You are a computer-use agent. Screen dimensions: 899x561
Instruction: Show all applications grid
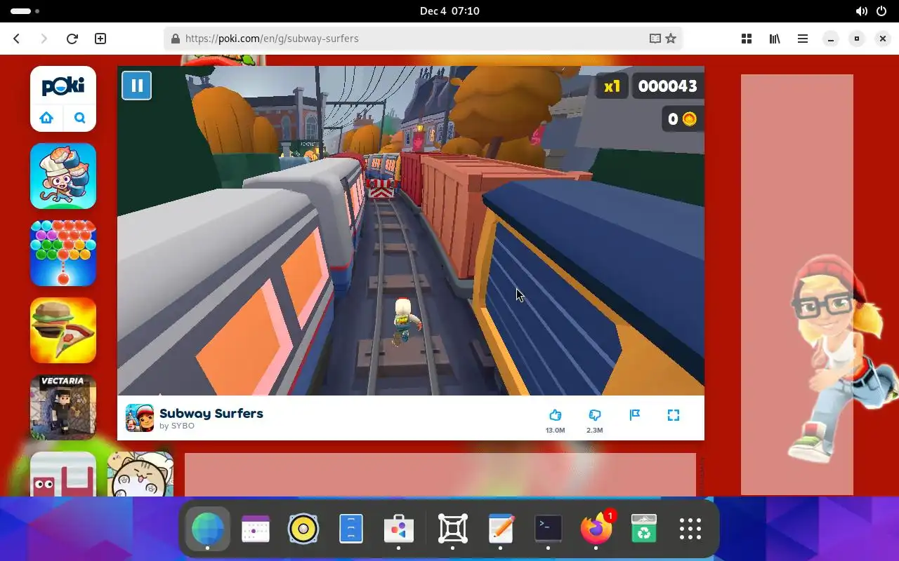(x=690, y=529)
